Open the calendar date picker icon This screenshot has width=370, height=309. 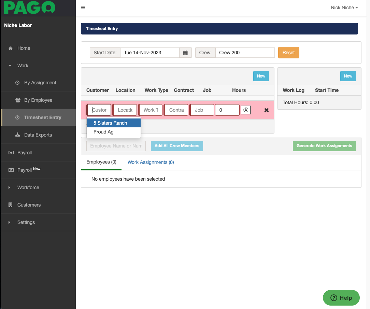pos(185,53)
